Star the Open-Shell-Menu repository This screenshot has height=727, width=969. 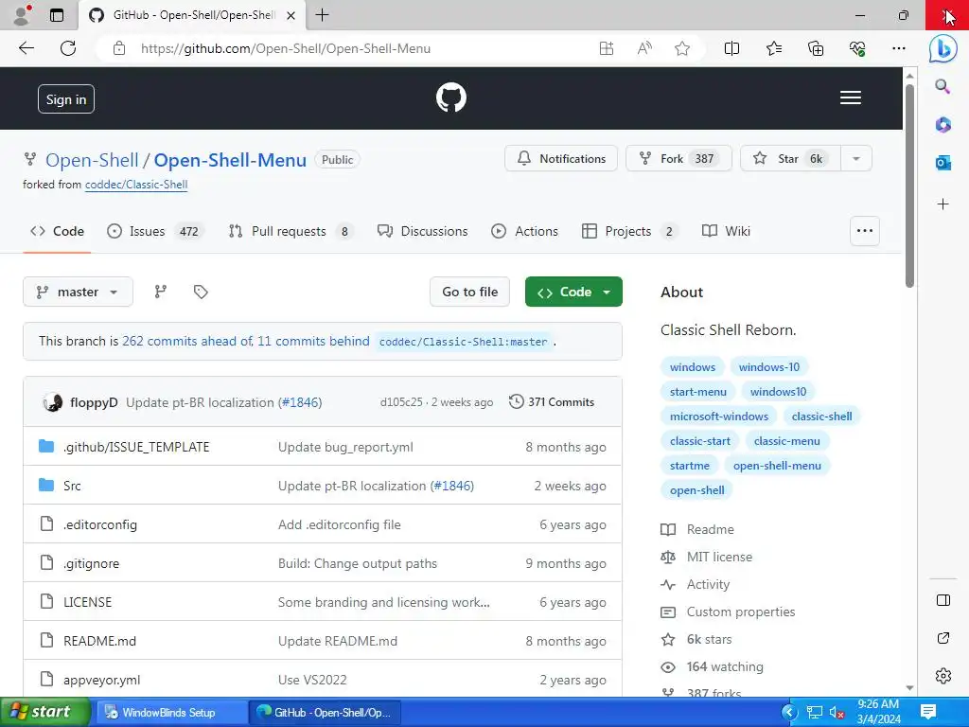pyautogui.click(x=790, y=159)
